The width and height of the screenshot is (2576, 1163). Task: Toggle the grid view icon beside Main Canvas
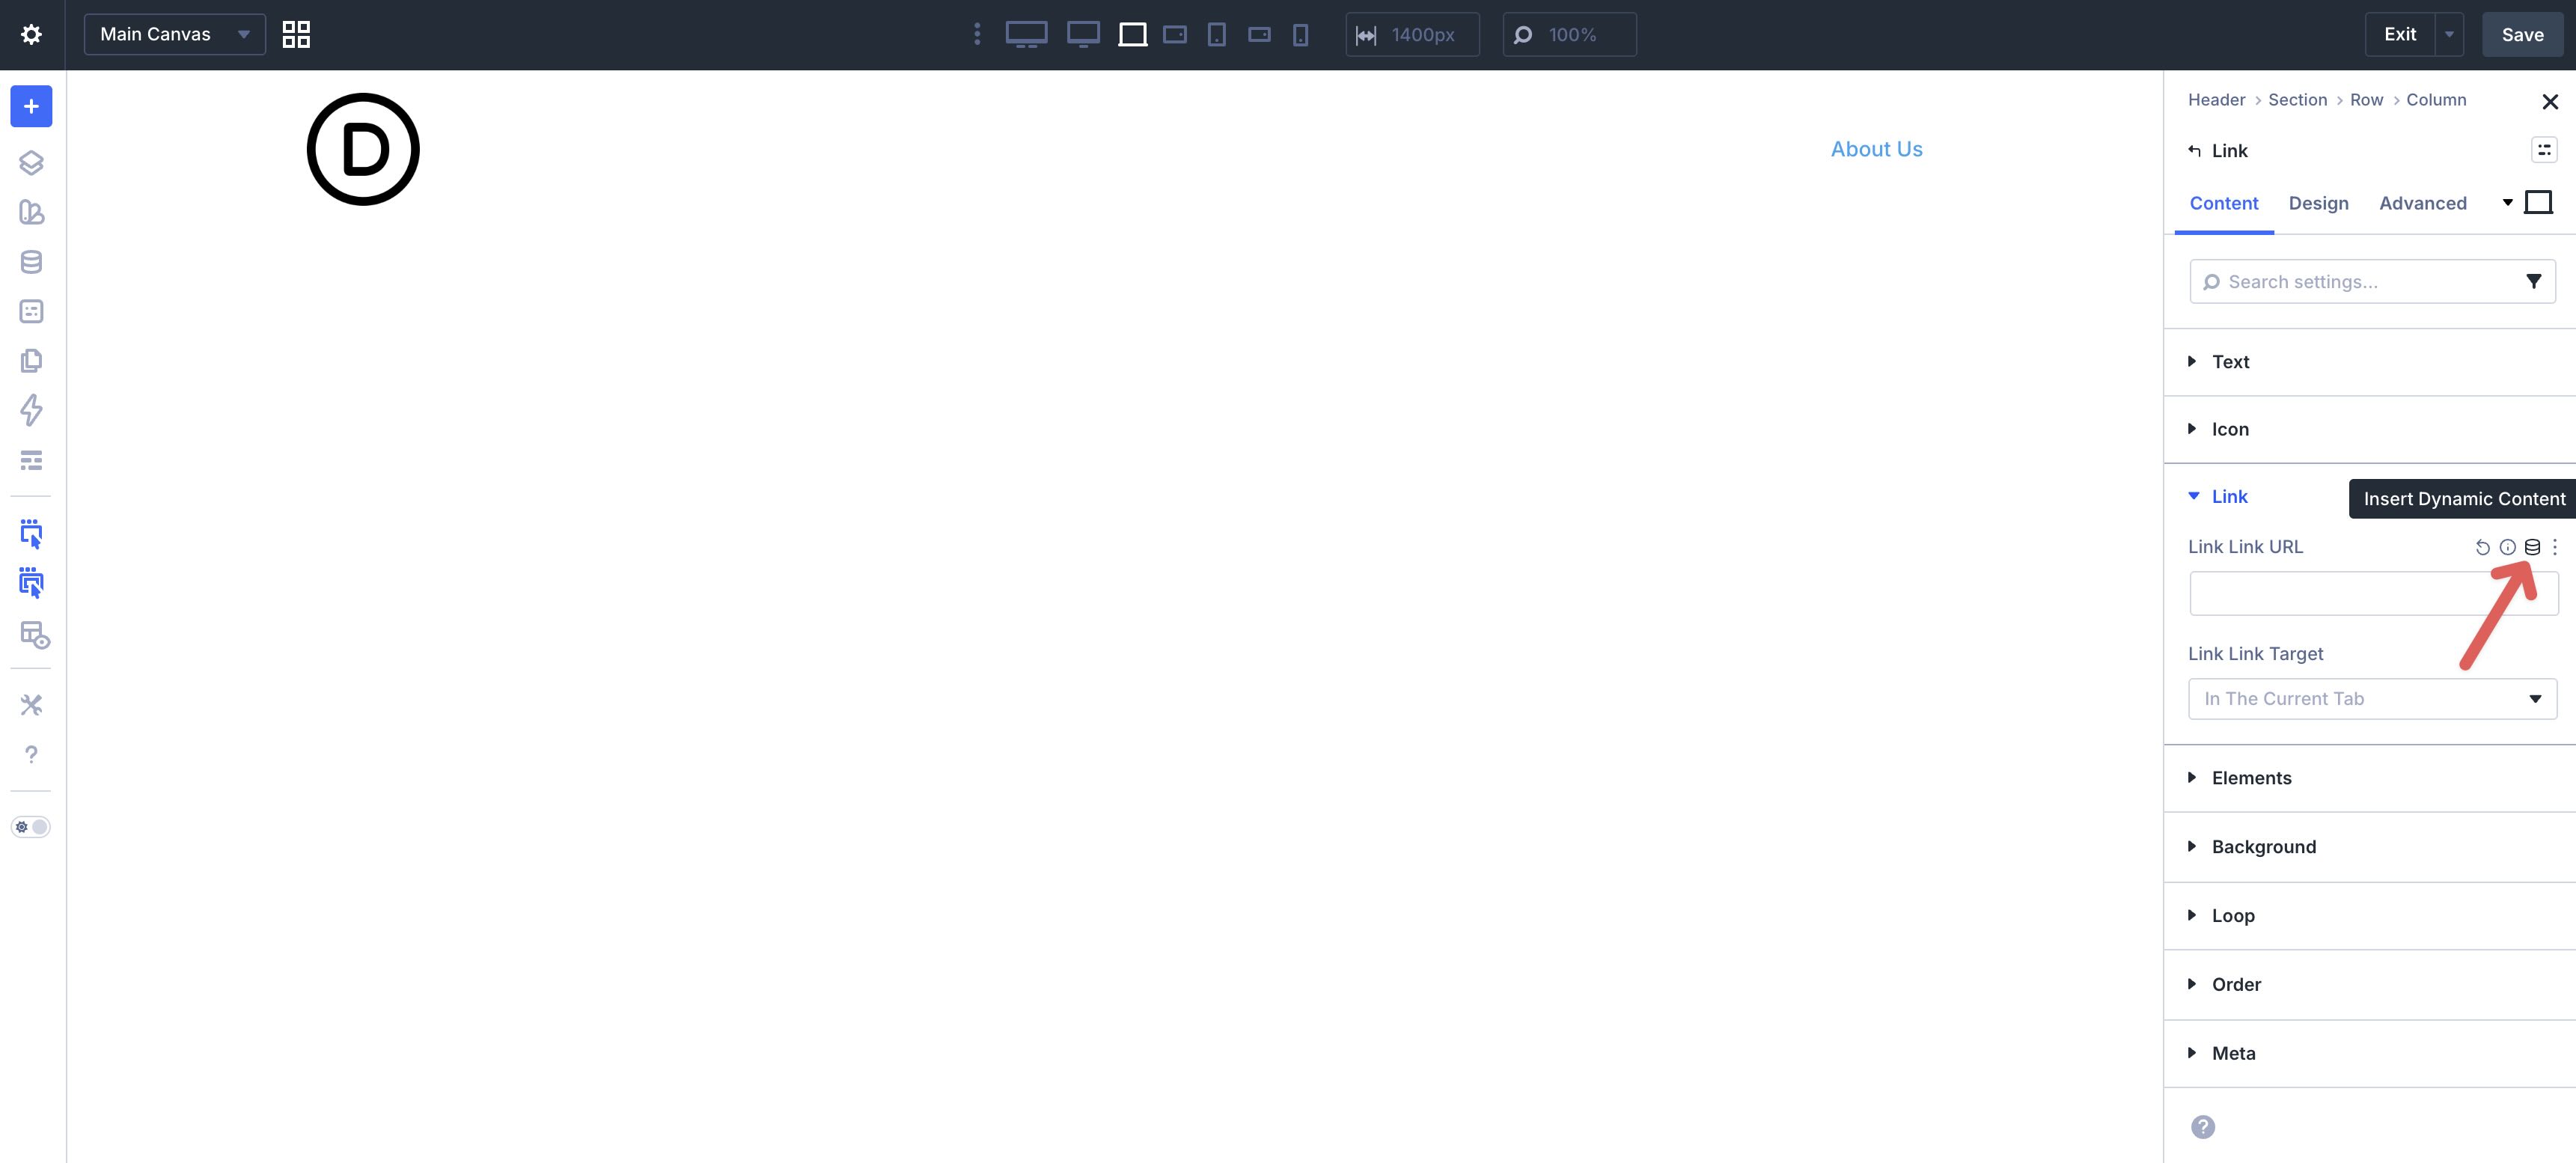296,34
